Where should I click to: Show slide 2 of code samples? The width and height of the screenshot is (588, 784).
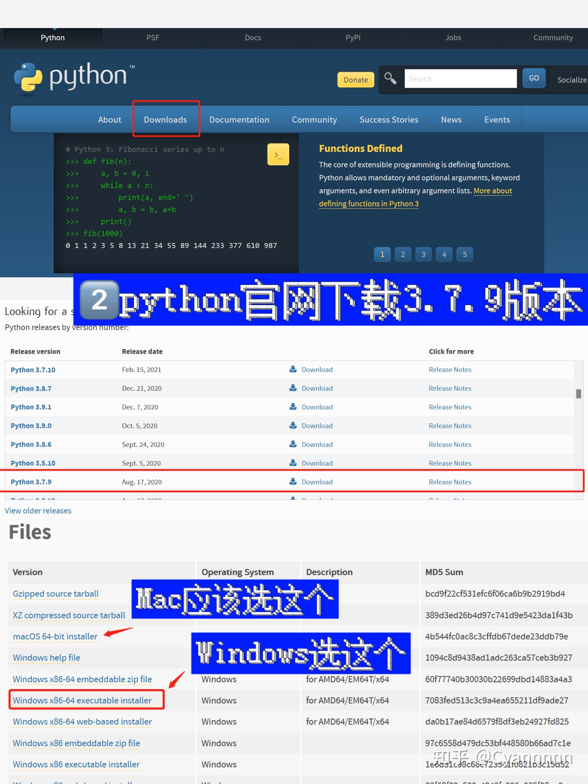[x=403, y=254]
